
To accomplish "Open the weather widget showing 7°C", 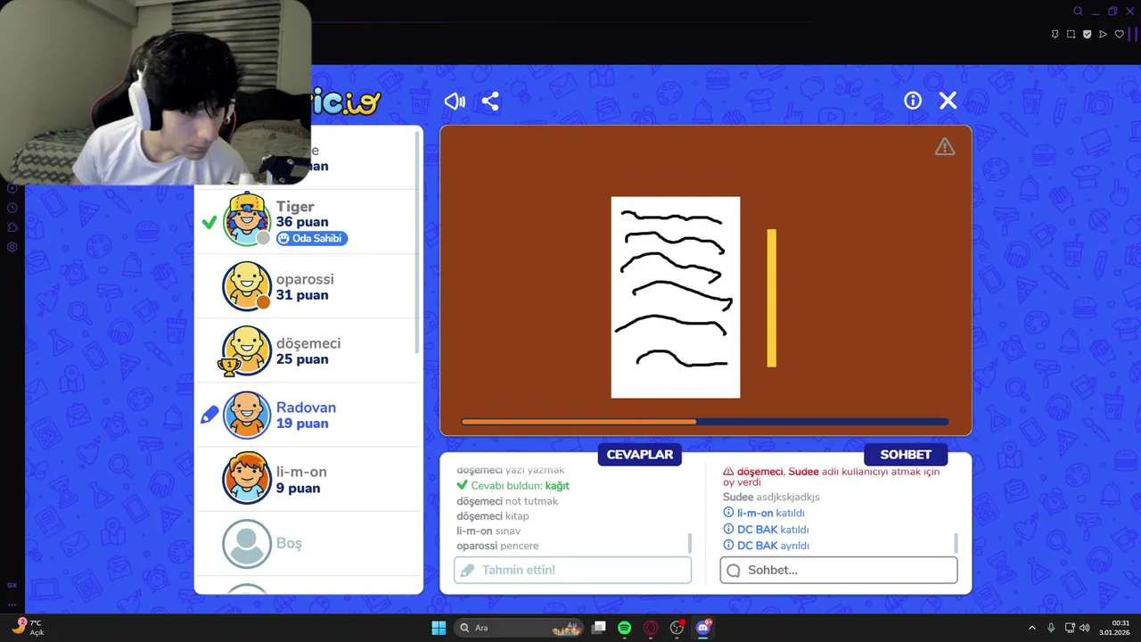I will (29, 628).
